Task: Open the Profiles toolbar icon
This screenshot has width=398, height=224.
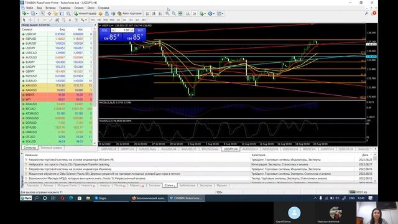Action: (33, 14)
